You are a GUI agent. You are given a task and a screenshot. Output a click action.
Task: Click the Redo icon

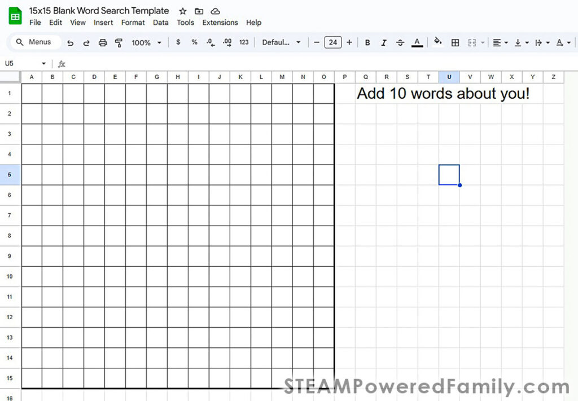pos(85,42)
